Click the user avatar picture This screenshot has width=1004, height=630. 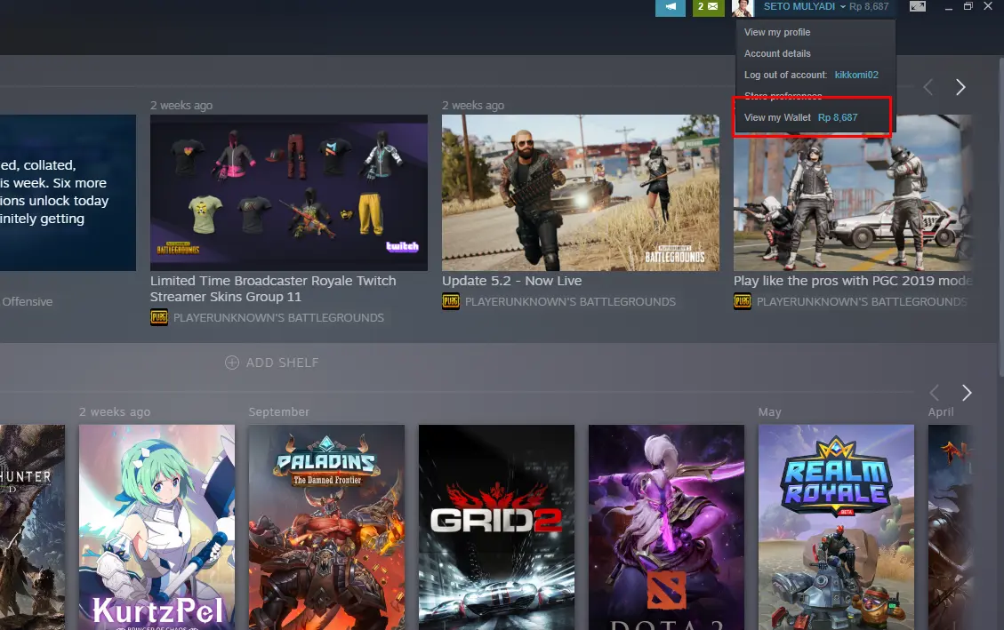(743, 7)
